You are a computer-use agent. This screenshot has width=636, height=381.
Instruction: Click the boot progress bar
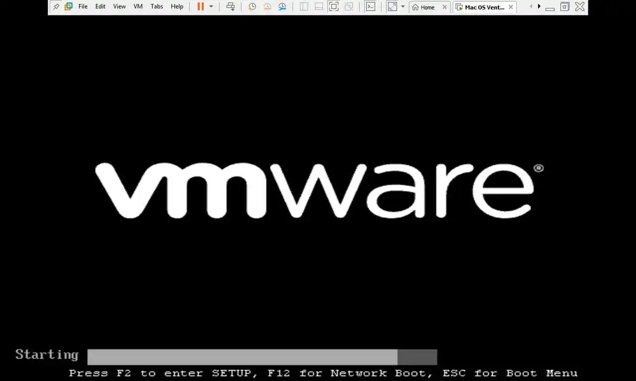pos(262,357)
